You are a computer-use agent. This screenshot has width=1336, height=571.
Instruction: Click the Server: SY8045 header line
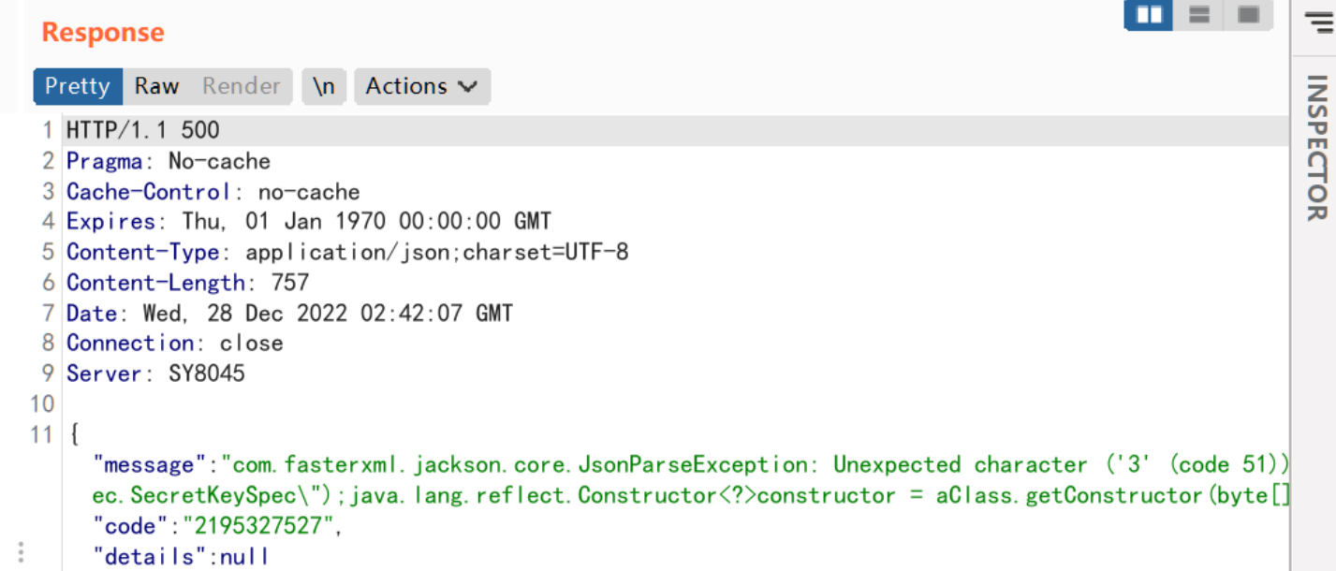155,373
